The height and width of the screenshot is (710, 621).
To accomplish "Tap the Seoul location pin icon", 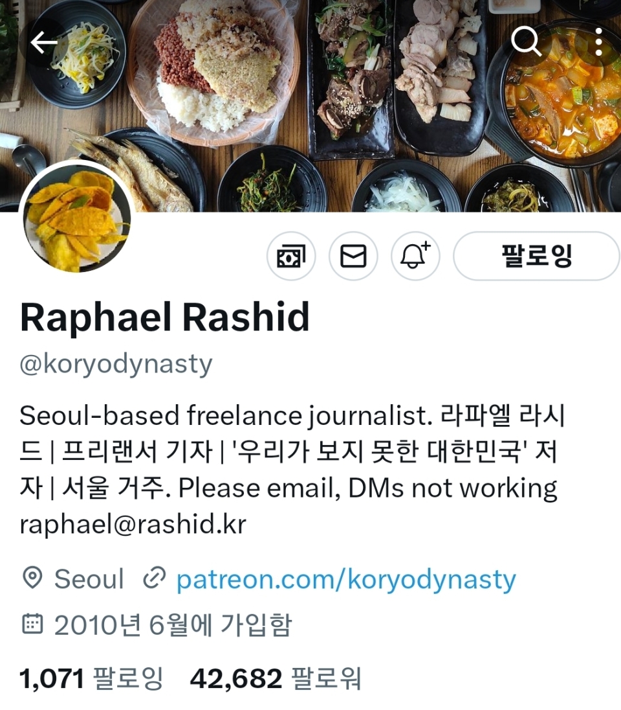I will click(x=32, y=578).
